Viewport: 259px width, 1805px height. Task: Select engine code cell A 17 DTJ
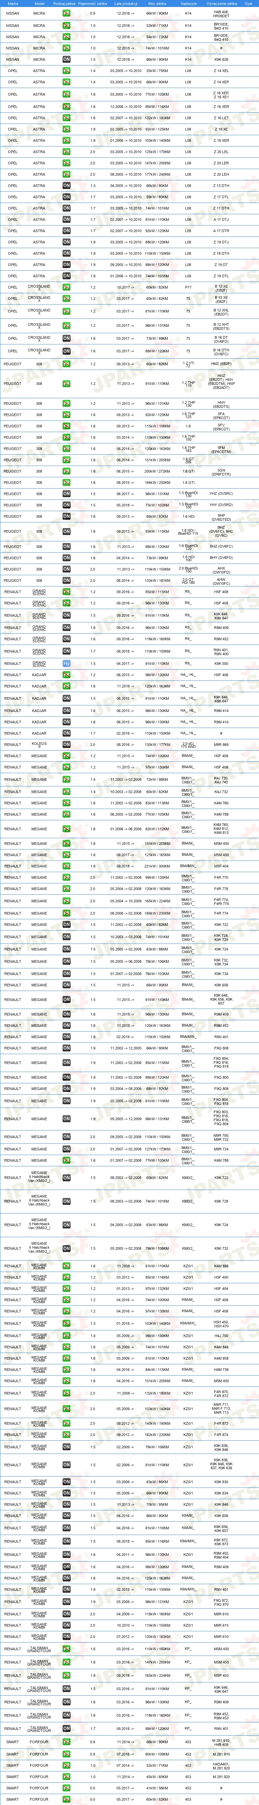[221, 219]
